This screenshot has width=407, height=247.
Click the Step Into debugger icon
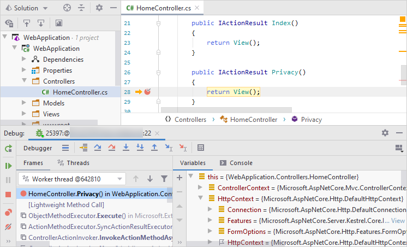coord(126,148)
